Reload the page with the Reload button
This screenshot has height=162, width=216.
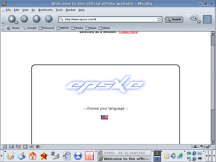point(36,19)
